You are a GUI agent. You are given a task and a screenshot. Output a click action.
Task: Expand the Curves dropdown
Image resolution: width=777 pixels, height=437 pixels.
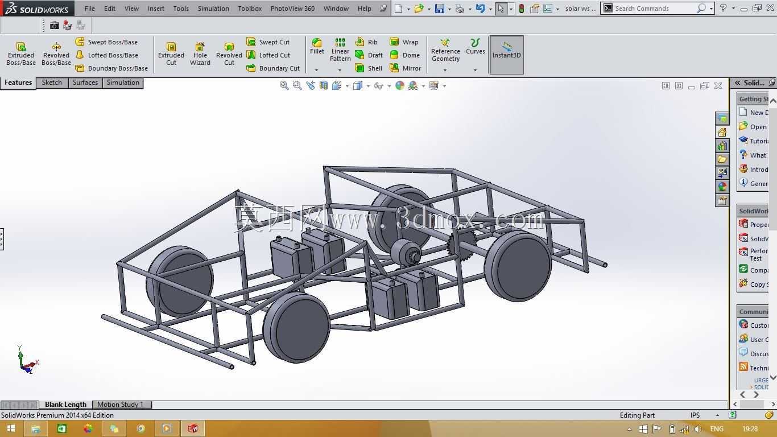pyautogui.click(x=475, y=70)
